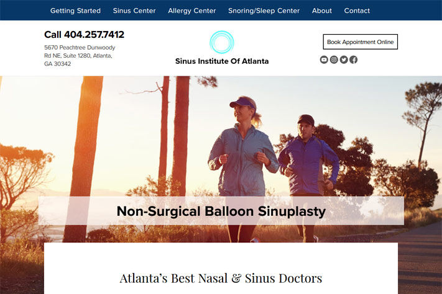Click the Non-Surgical Balloon Sinuplasty banner
This screenshot has width=442, height=294.
(221, 211)
